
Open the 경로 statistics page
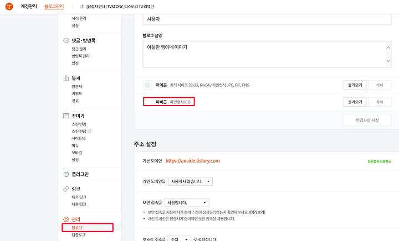[x=75, y=101]
